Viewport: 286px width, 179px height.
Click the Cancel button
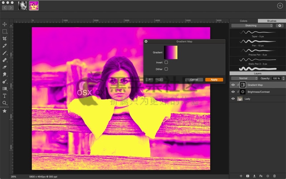[x=194, y=79]
